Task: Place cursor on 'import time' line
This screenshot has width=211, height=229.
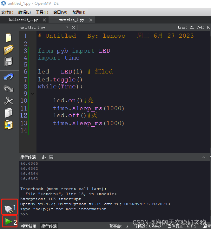Action: (59, 58)
